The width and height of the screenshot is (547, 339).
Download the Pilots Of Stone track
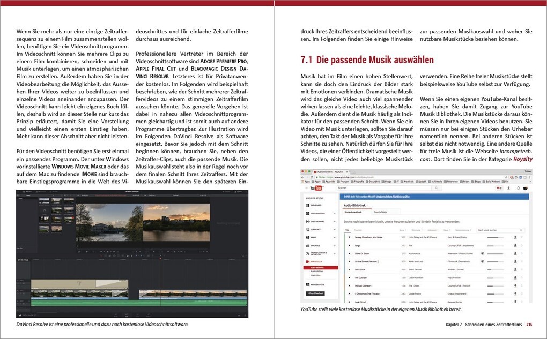(x=515, y=253)
